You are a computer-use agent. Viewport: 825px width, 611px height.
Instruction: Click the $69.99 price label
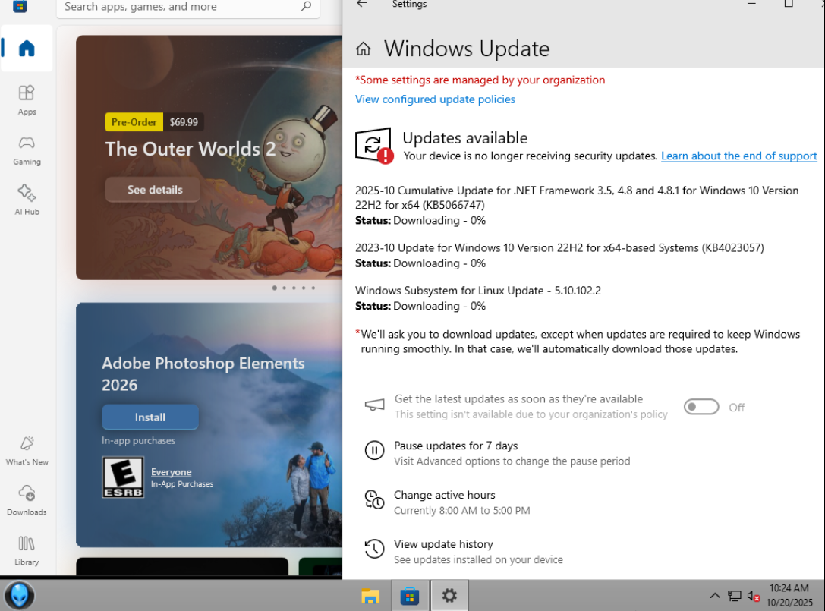coord(184,122)
